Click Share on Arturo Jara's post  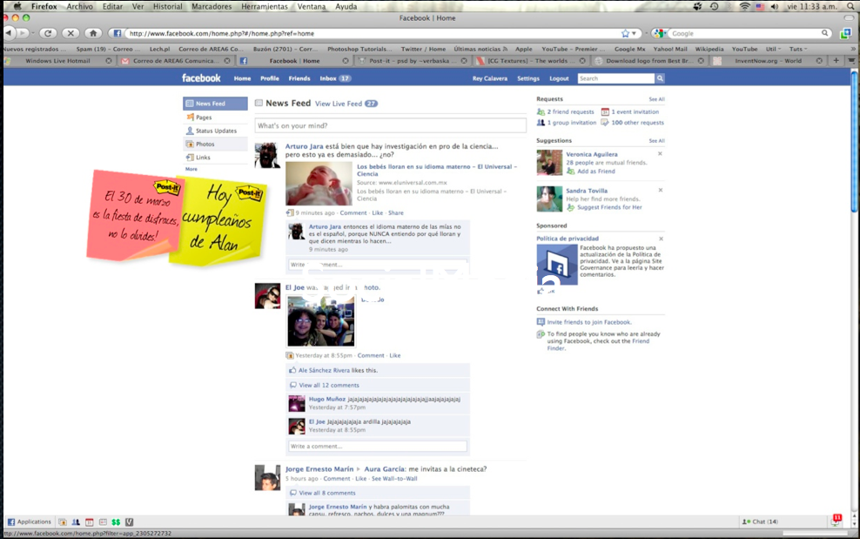395,213
